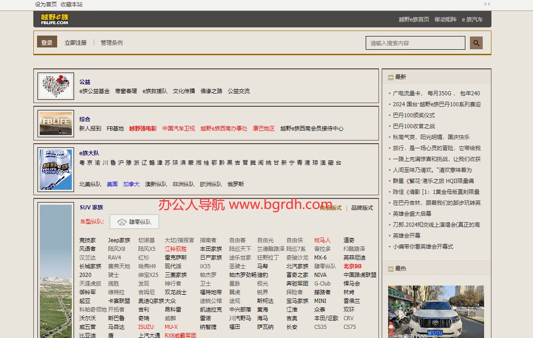Open the 公益 section thumbnail image
Screen dimensions: 533x338
click(56, 86)
